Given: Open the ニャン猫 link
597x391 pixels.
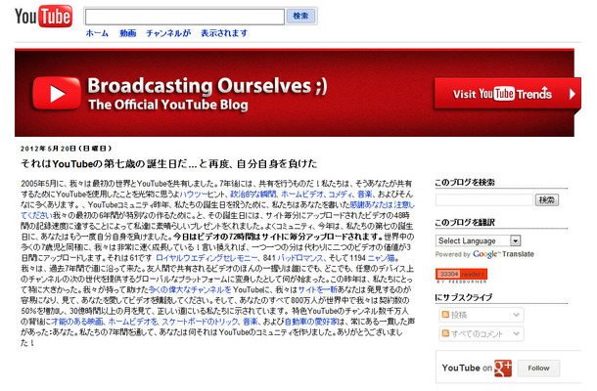Looking at the screenshot, I should click(x=381, y=258).
